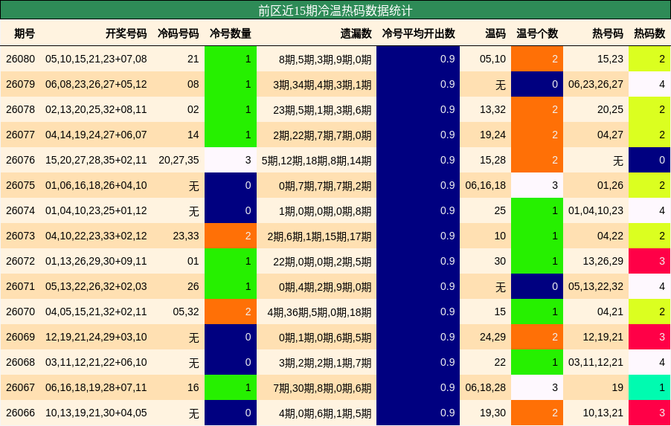Select period number 26079
The image size is (671, 426).
coord(21,84)
